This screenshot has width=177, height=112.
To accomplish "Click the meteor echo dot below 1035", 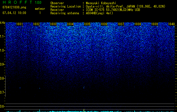I will pos(84,88).
